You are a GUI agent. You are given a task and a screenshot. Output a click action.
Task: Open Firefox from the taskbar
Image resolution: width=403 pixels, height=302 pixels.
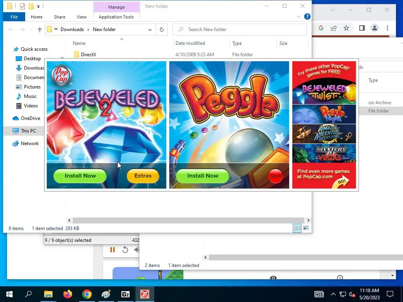[x=68, y=294]
